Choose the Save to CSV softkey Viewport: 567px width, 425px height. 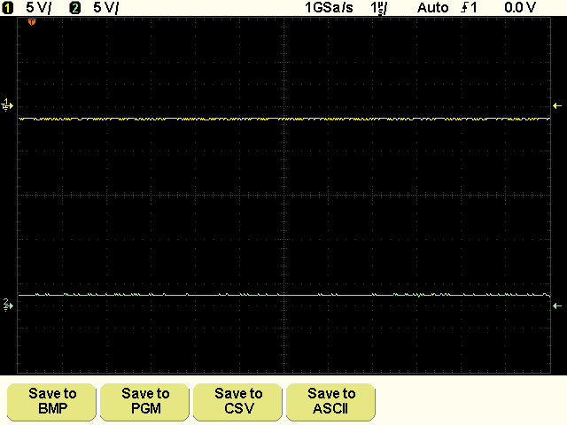coord(237,402)
